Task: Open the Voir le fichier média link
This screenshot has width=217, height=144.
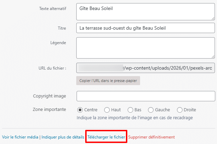Action: [20, 137]
